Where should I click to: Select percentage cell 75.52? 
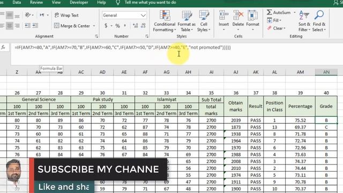point(300,120)
